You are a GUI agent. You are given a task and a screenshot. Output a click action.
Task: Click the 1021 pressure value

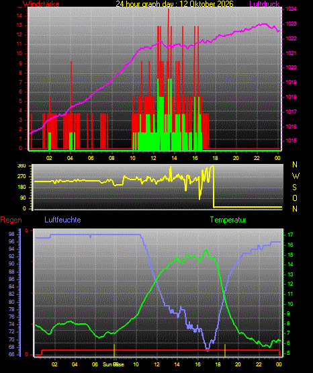291,53
